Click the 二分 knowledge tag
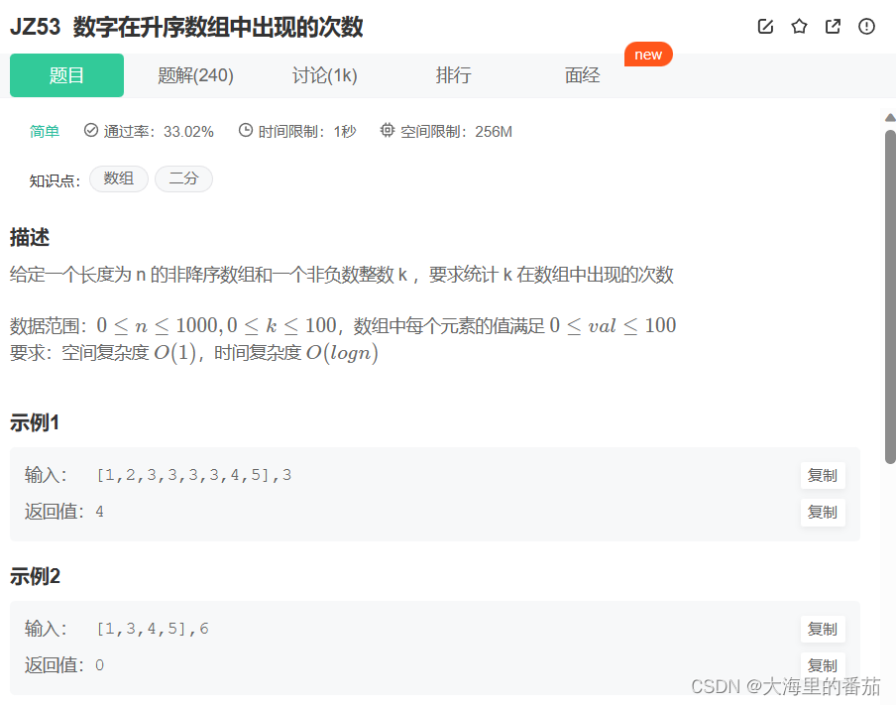The width and height of the screenshot is (896, 705). pos(183,178)
